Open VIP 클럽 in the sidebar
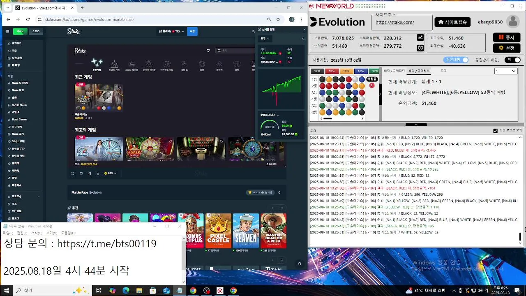The width and height of the screenshot is (526, 296). tap(16, 211)
